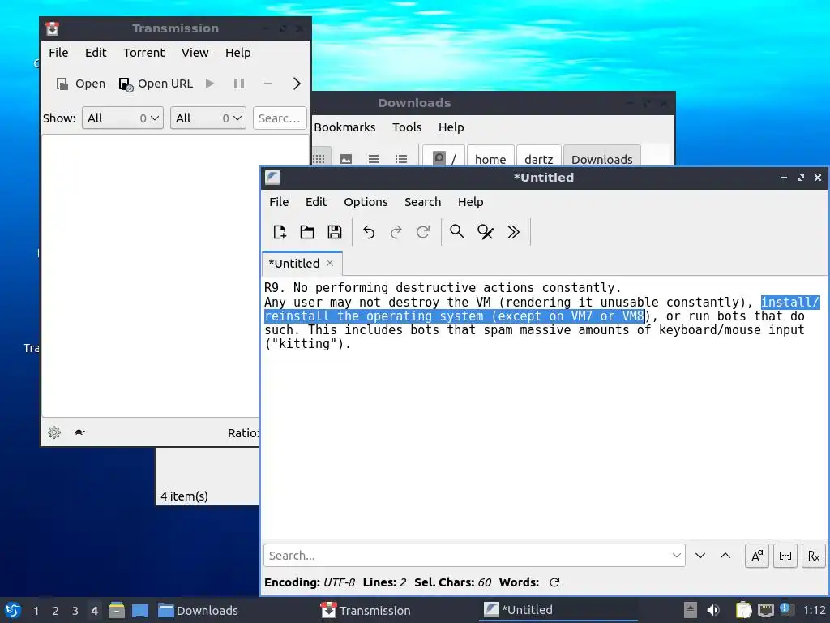Viewport: 830px width, 623px height.
Task: Click the Redo arrow in editor toolbar
Action: (396, 232)
